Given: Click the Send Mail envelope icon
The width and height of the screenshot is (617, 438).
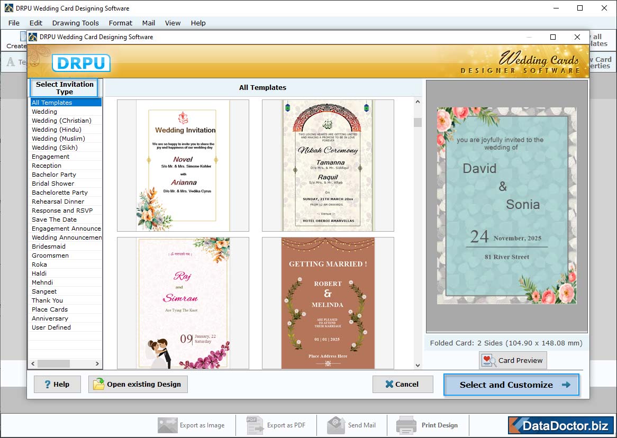Looking at the screenshot, I should [336, 425].
